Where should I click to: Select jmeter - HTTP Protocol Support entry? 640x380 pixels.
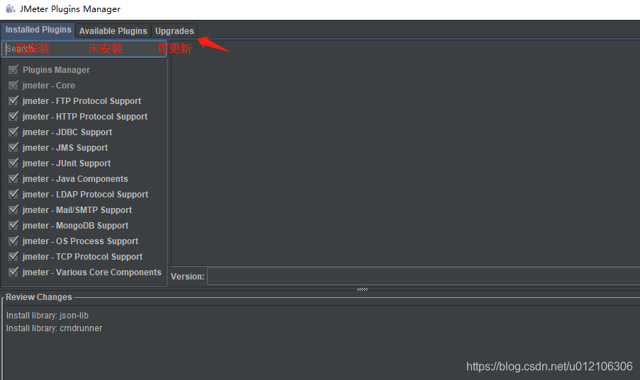tap(85, 116)
